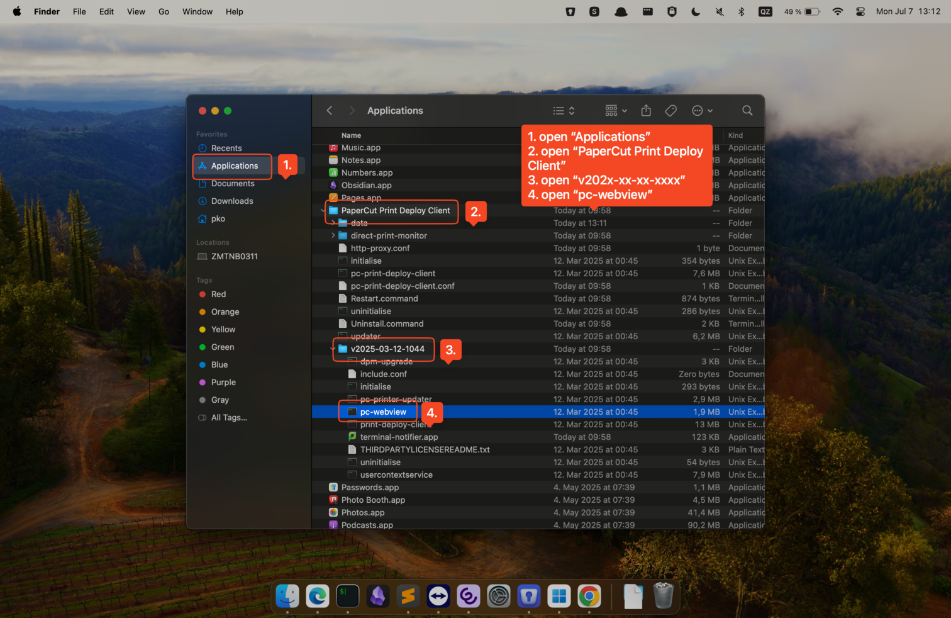Open Bluetooth menu bar icon
The height and width of the screenshot is (618, 951).
click(x=742, y=11)
